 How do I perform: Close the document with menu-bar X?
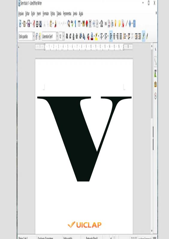coord(156,13)
